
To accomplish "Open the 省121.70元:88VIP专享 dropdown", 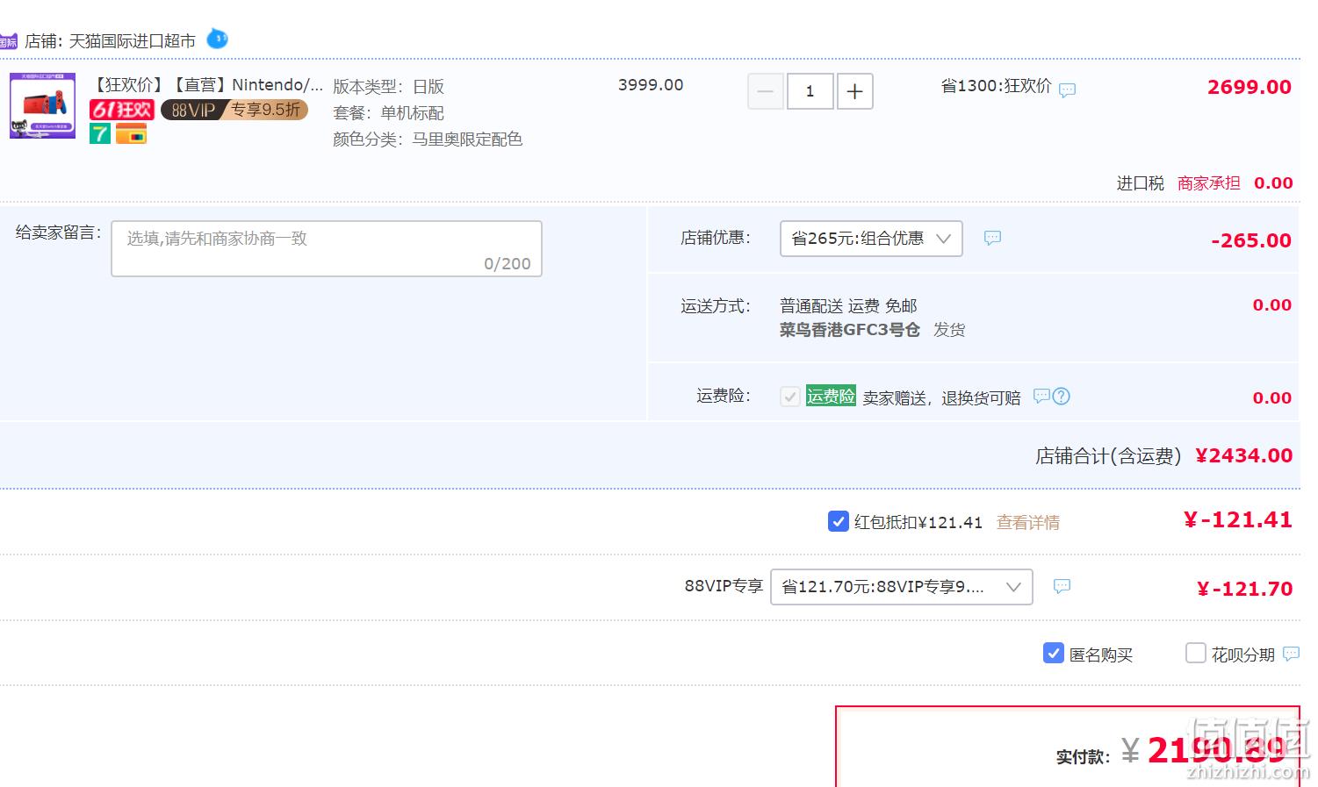I will [901, 587].
